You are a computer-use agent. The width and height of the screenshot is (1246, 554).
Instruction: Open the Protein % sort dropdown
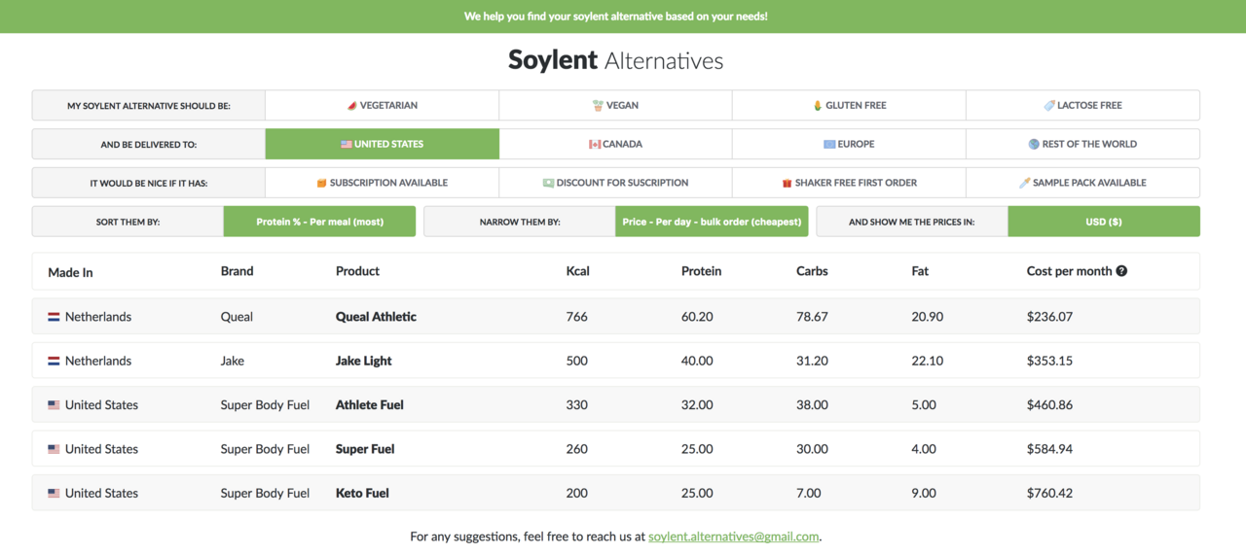click(319, 222)
